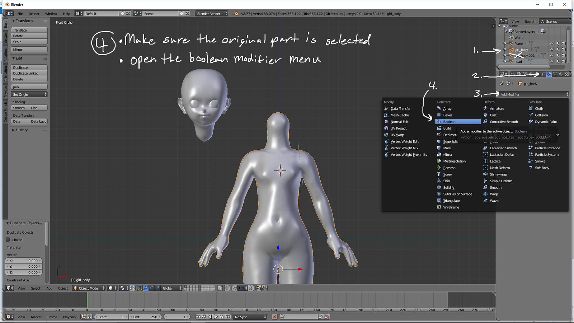The image size is (574, 323).
Task: Add the Boolean modifier from the menu
Action: pos(457,122)
